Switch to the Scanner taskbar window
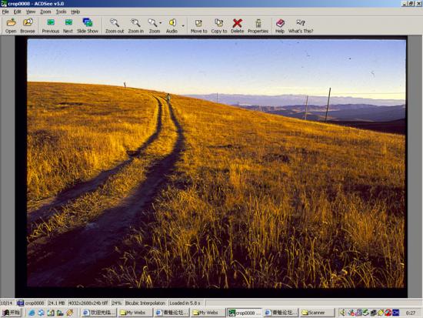Image resolution: width=423 pixels, height=318 pixels. pos(317,313)
